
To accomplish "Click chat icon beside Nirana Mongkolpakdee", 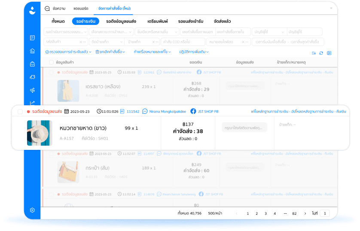I will pyautogui.click(x=145, y=111).
